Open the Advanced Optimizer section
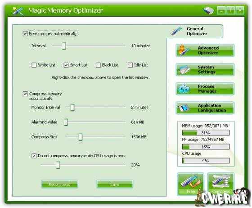The width and height of the screenshot is (252, 208). [205, 50]
